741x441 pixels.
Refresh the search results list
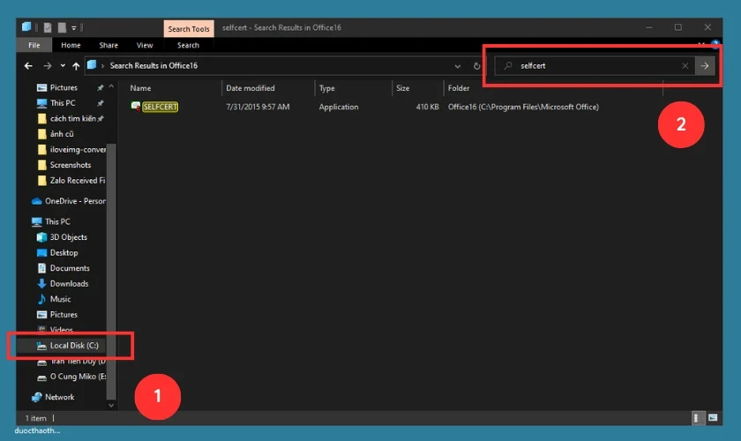click(x=477, y=66)
